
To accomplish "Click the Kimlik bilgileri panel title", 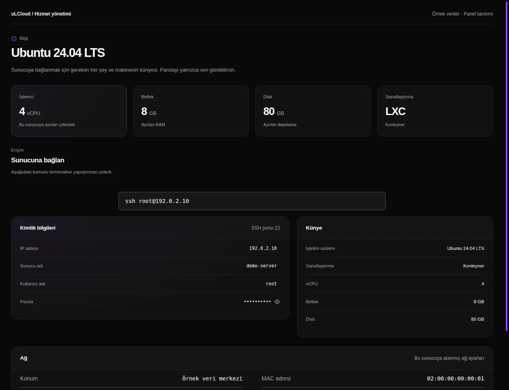I will [x=38, y=228].
